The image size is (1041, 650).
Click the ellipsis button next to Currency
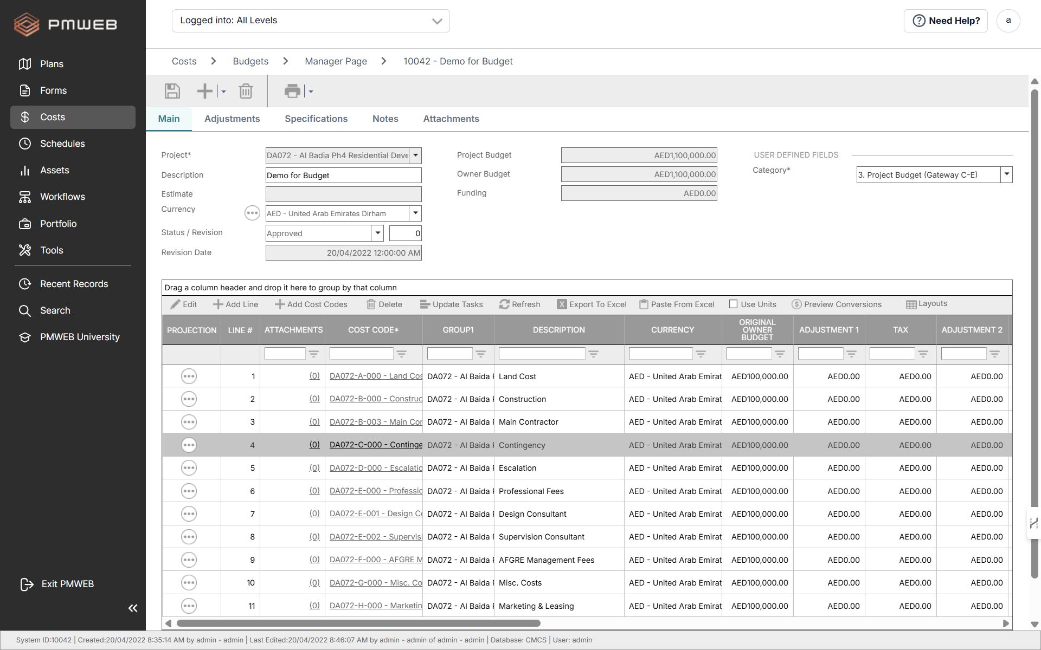(x=252, y=213)
